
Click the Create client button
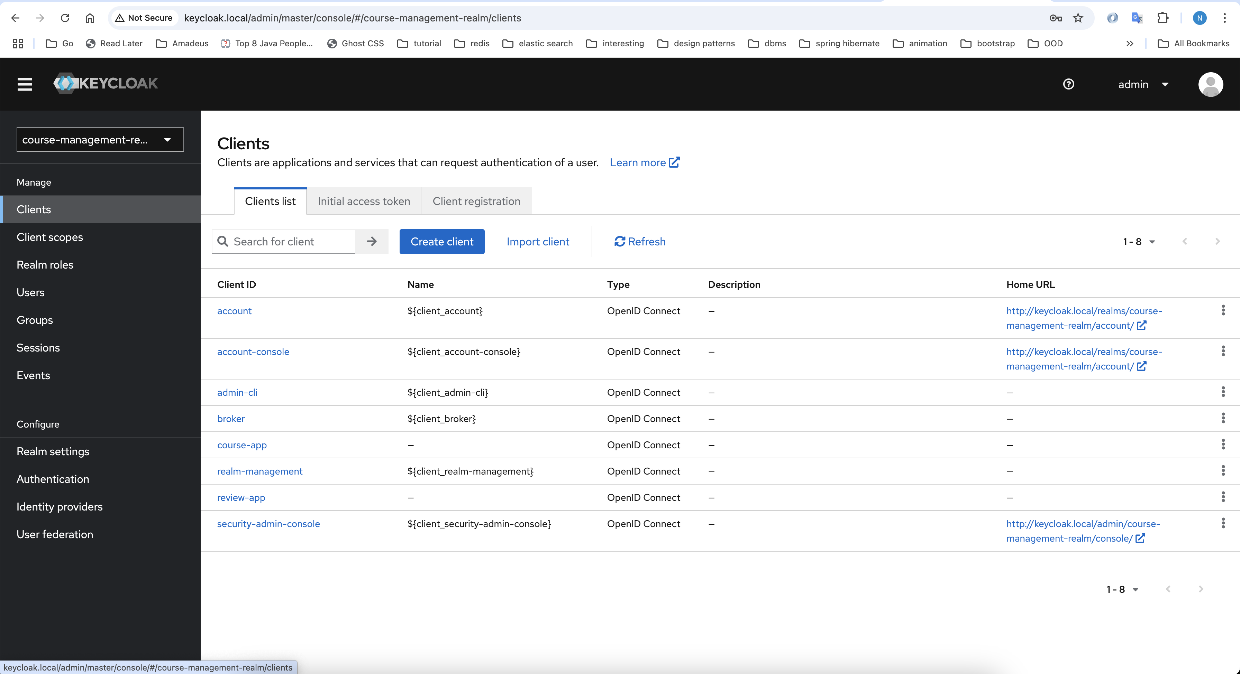pos(441,241)
